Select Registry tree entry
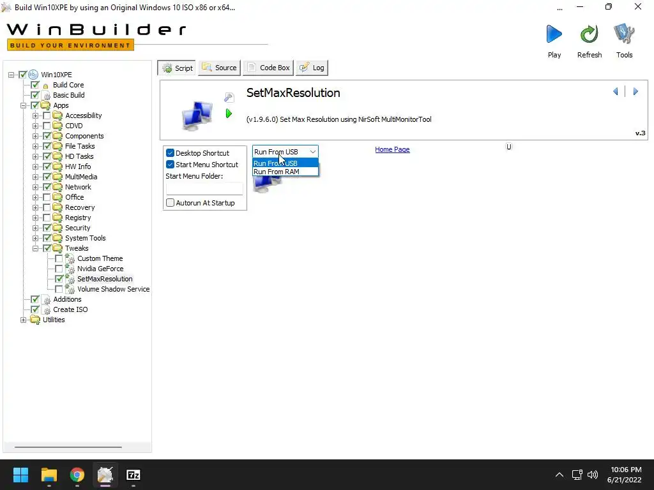 [77, 218]
